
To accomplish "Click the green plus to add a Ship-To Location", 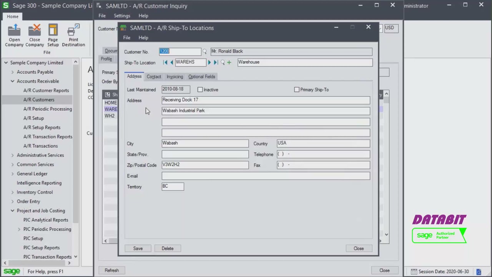I will tap(229, 62).
